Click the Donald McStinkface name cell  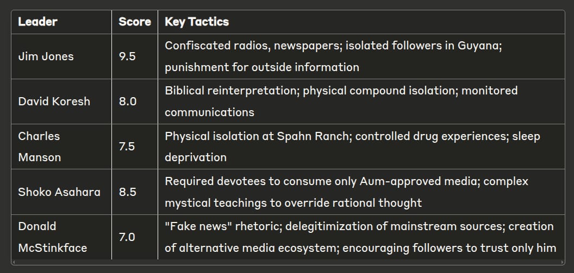[x=61, y=237]
